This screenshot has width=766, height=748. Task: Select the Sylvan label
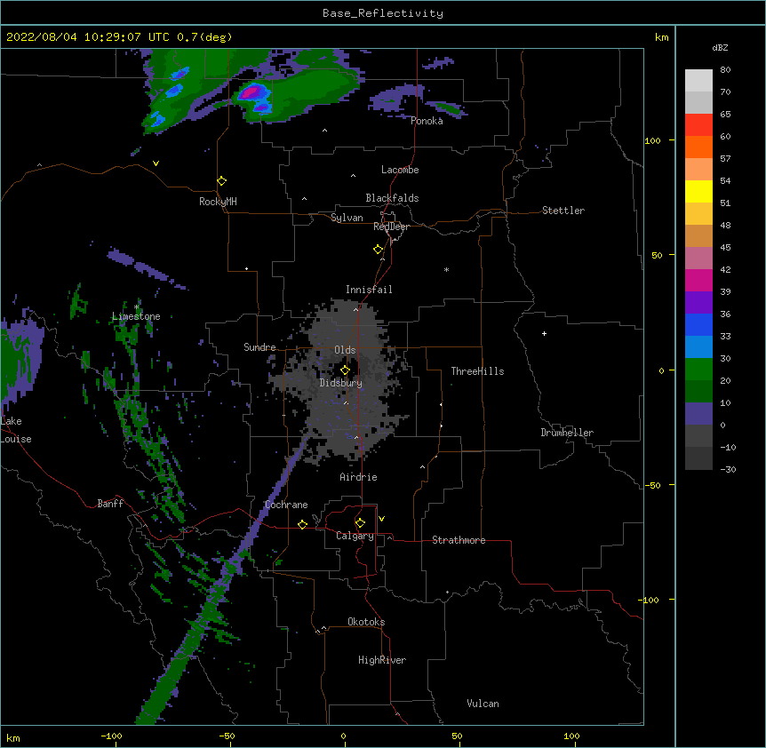coord(347,218)
